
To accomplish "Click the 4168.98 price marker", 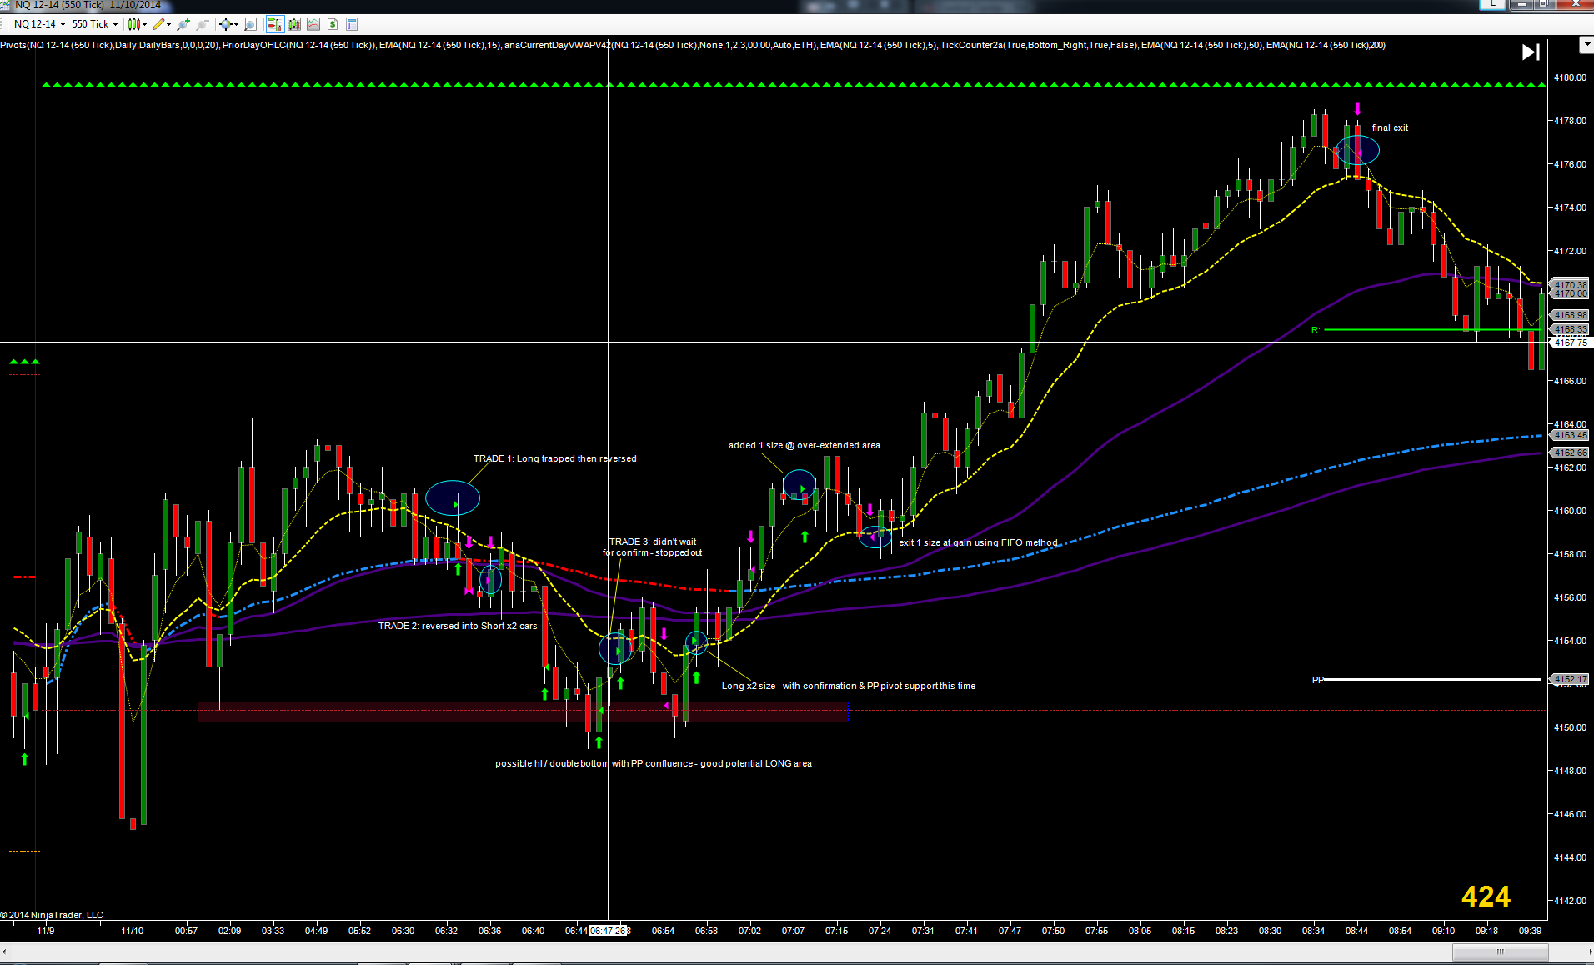I will (x=1571, y=315).
